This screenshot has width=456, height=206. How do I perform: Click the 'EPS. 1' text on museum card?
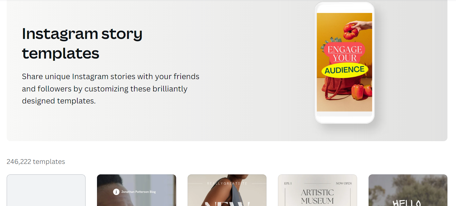point(288,184)
